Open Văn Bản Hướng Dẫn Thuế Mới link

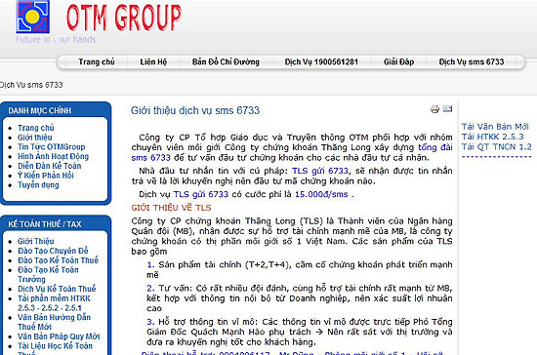[54, 322]
